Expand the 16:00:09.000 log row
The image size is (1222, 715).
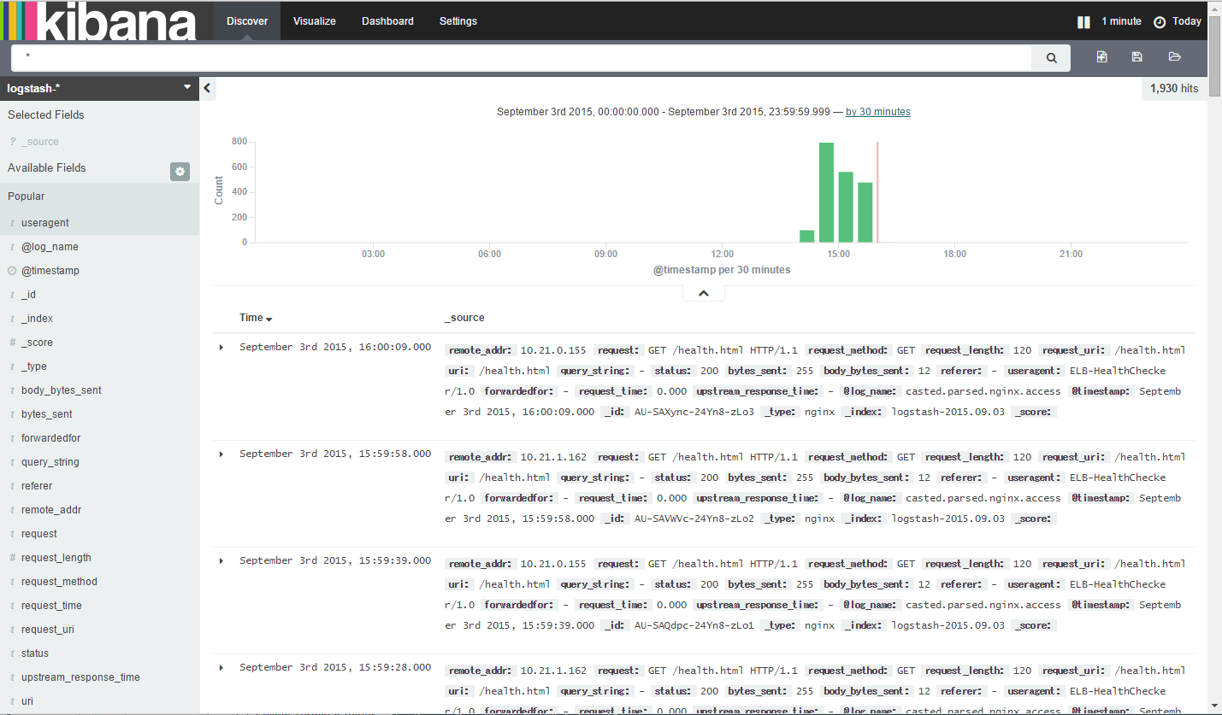tap(221, 348)
